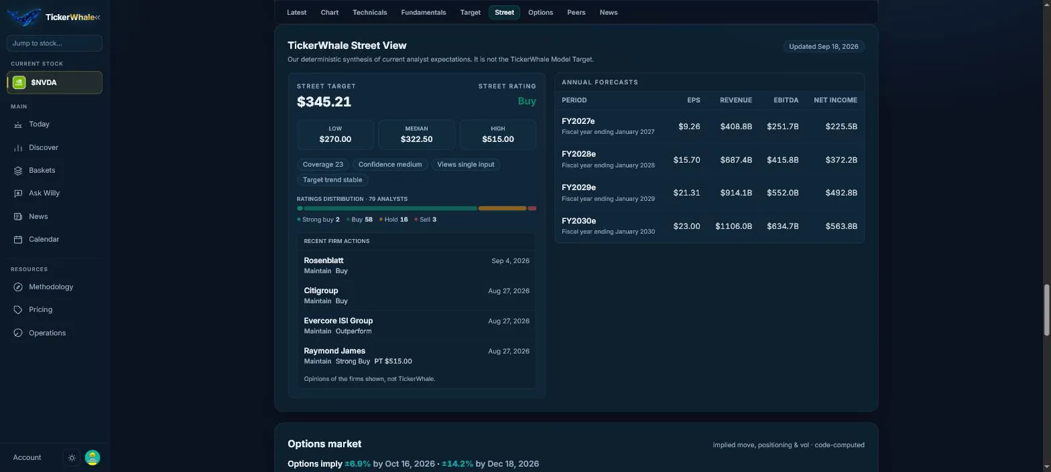
Task: Click the Methodology sidebar icon
Action: [18, 287]
